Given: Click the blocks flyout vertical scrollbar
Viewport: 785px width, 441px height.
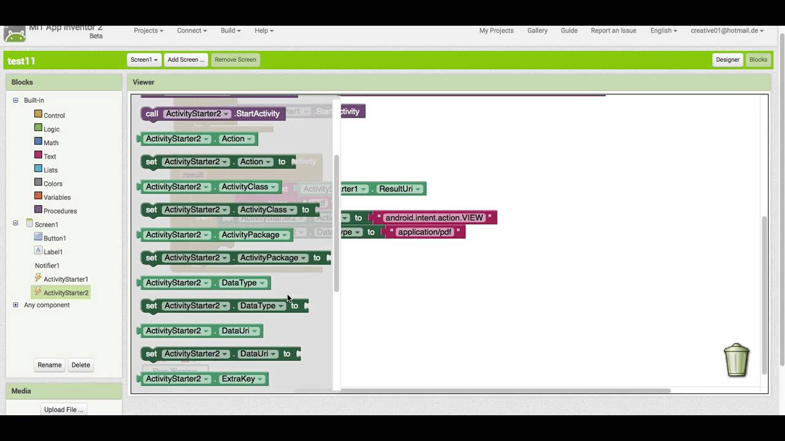Looking at the screenshot, I should tap(336, 224).
